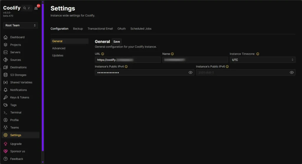Switch to the Backup tab
The image size is (302, 164).
[78, 29]
